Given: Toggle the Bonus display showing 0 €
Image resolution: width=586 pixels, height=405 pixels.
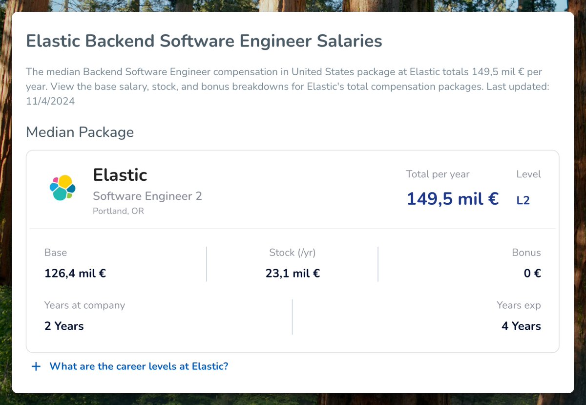Looking at the screenshot, I should pos(532,273).
